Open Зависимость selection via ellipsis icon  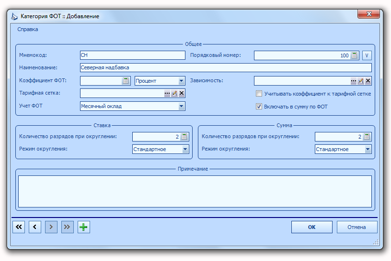click(x=353, y=81)
